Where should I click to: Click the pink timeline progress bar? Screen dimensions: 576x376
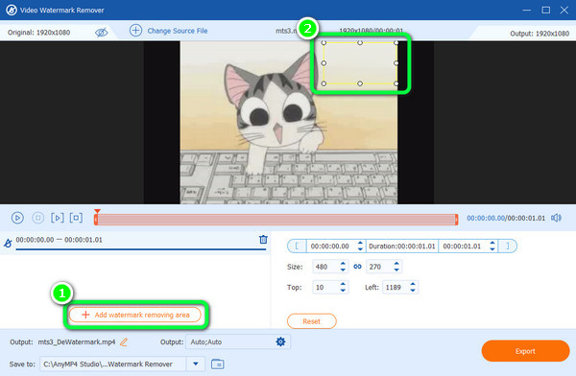276,220
